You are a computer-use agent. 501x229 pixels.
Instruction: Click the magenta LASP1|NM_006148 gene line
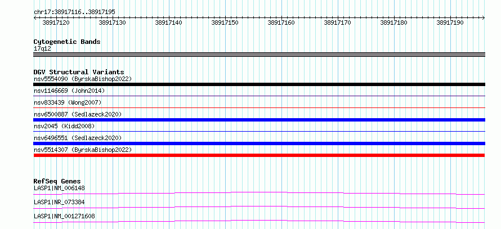tap(259, 193)
